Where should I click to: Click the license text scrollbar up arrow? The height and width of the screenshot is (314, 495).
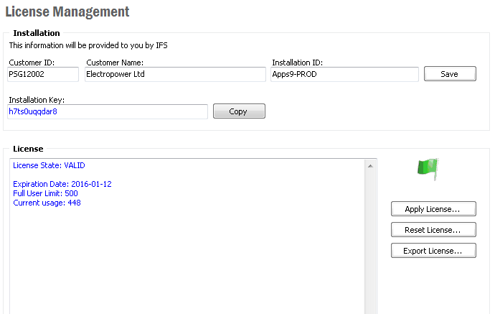[x=371, y=166]
